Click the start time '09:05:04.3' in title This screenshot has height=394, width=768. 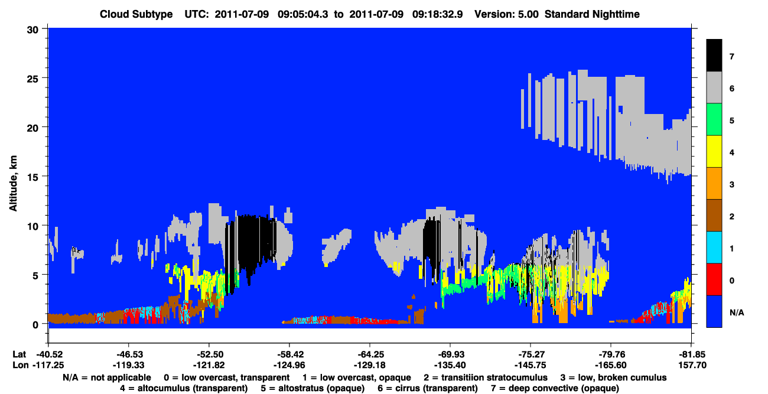point(303,14)
